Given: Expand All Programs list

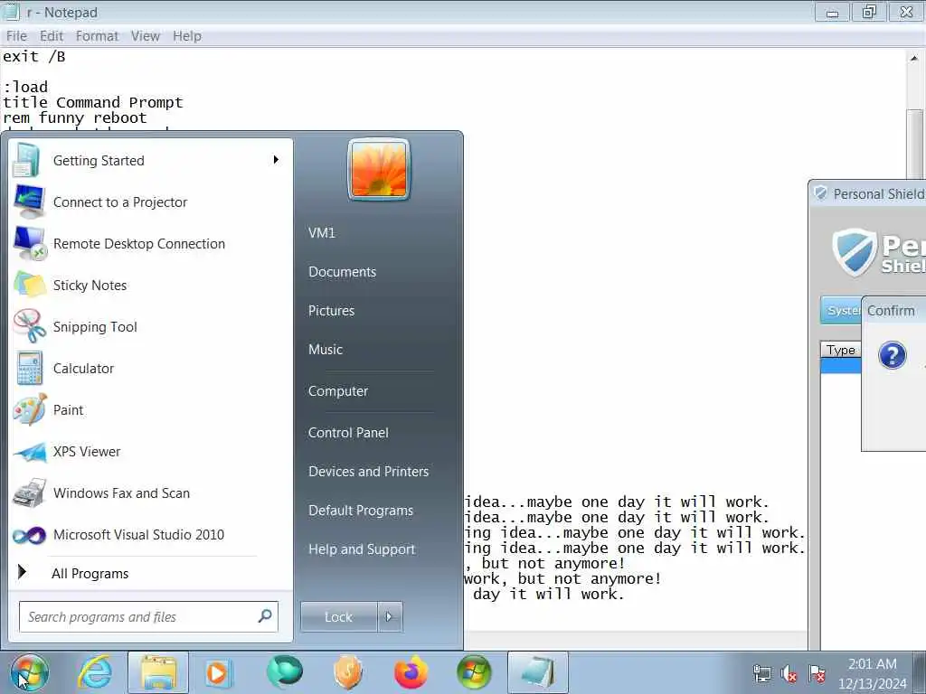Looking at the screenshot, I should tap(90, 573).
